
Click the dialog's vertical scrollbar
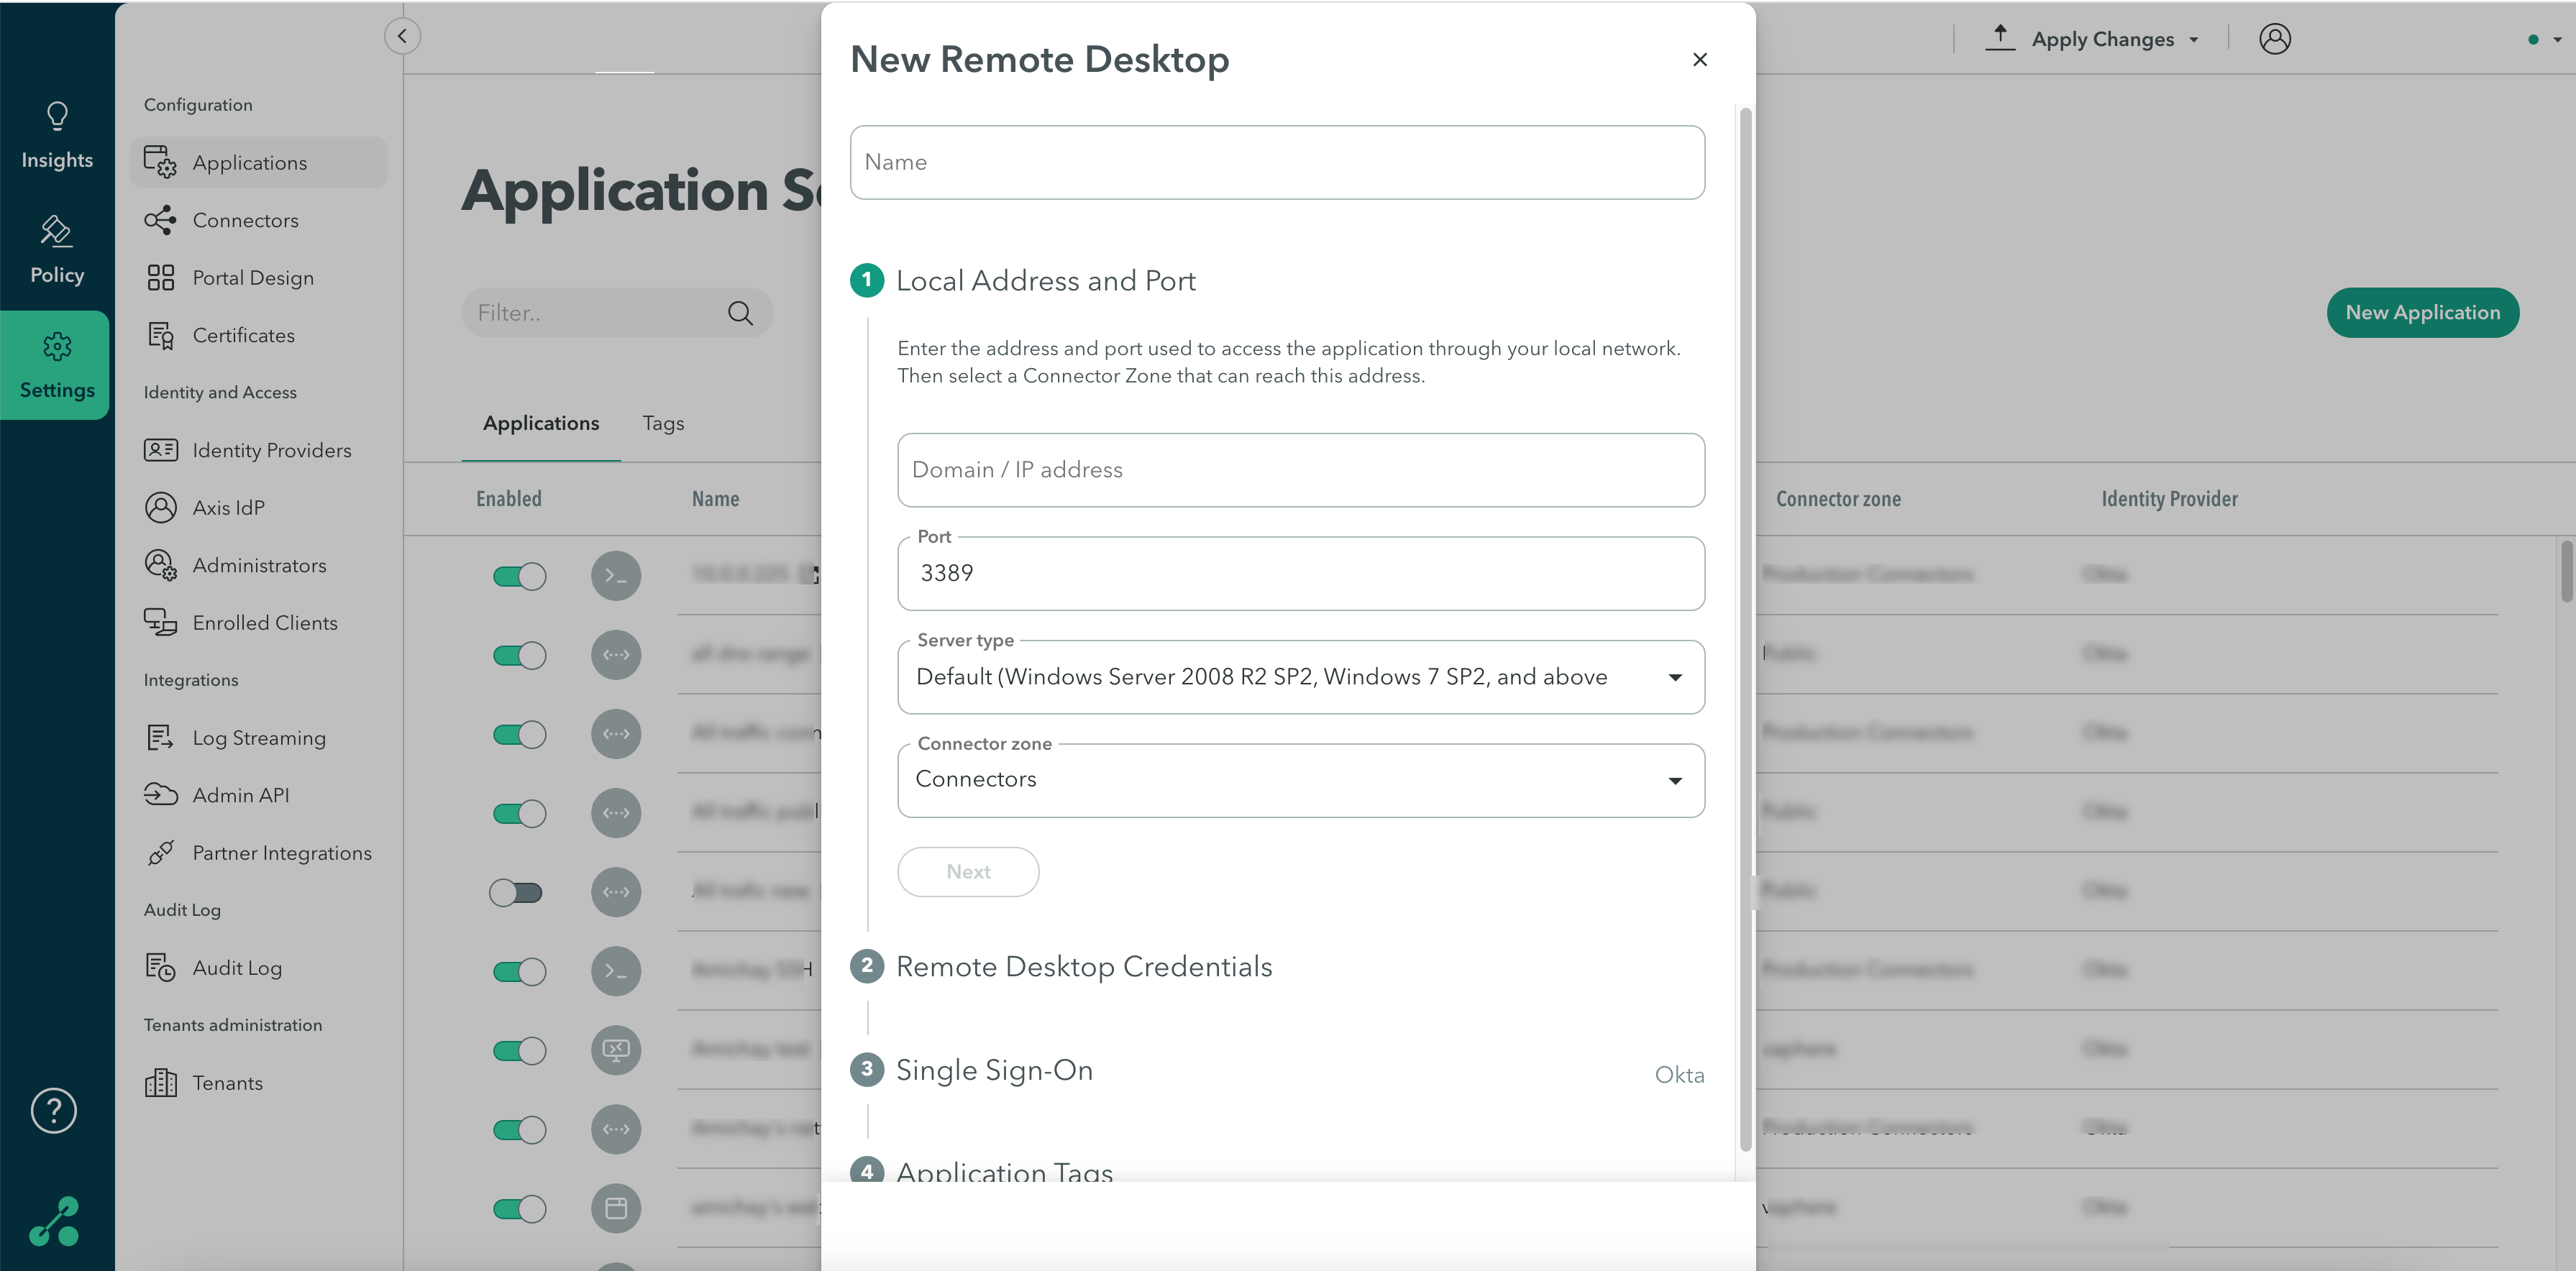(x=1745, y=630)
